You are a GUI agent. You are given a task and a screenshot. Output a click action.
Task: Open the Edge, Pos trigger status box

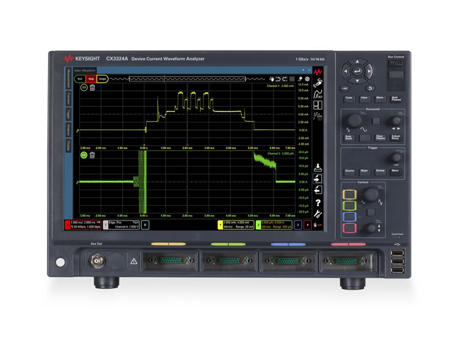121,225
